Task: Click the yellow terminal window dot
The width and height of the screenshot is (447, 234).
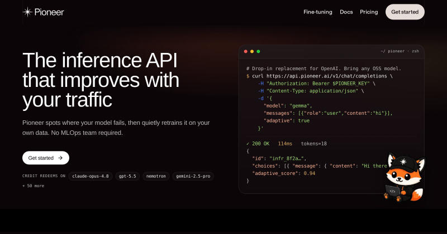Action: (252, 51)
